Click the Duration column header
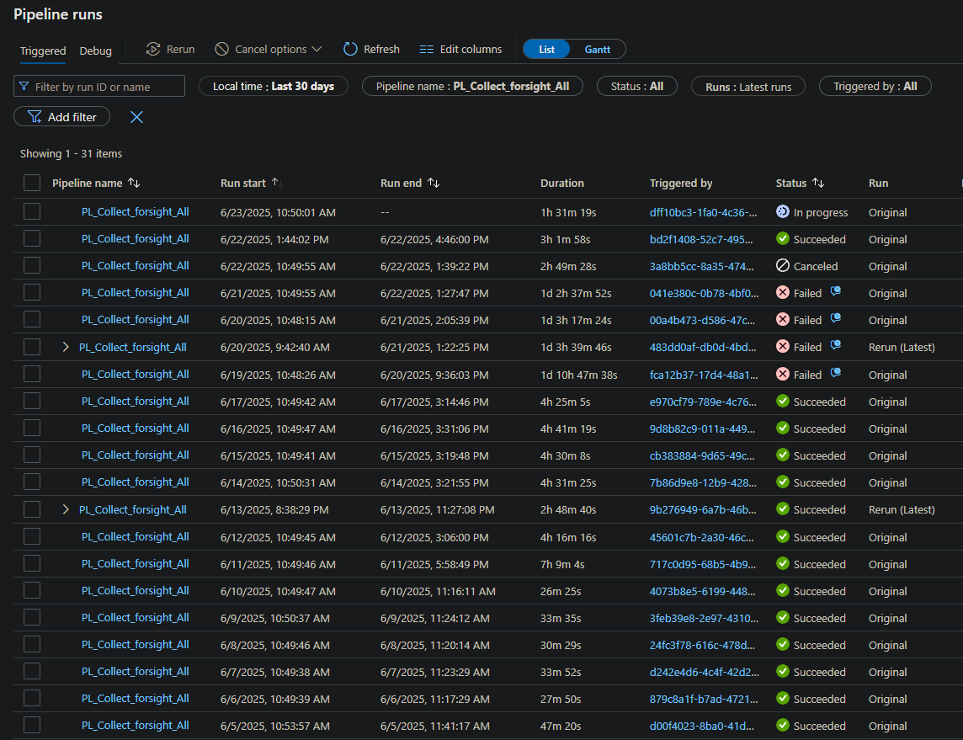The height and width of the screenshot is (740, 963). [562, 183]
